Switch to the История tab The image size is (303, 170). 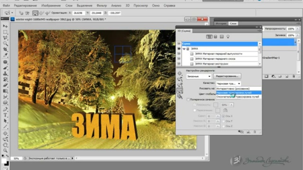[x=221, y=24]
